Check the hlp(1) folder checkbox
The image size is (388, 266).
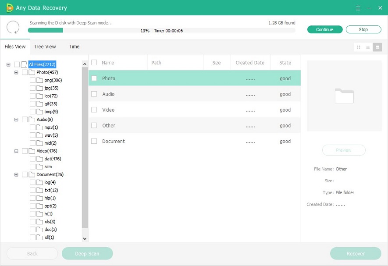coord(33,198)
